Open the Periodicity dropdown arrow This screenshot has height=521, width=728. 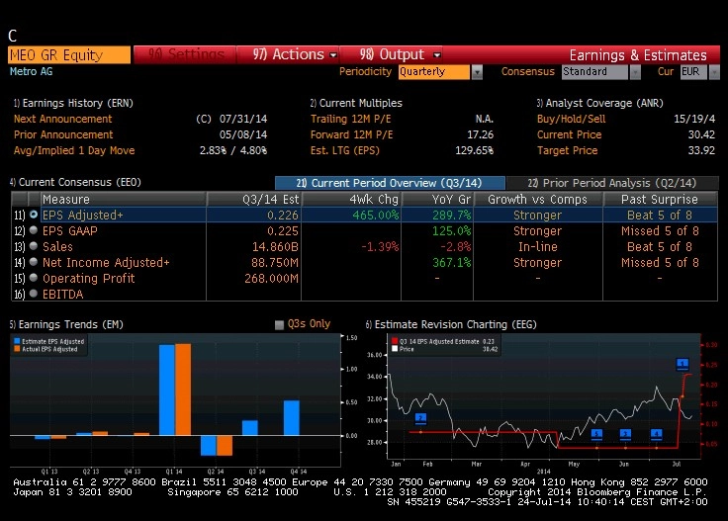tap(477, 72)
